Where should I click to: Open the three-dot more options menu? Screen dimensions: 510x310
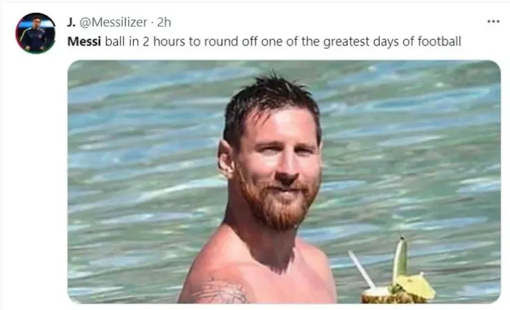(x=493, y=21)
